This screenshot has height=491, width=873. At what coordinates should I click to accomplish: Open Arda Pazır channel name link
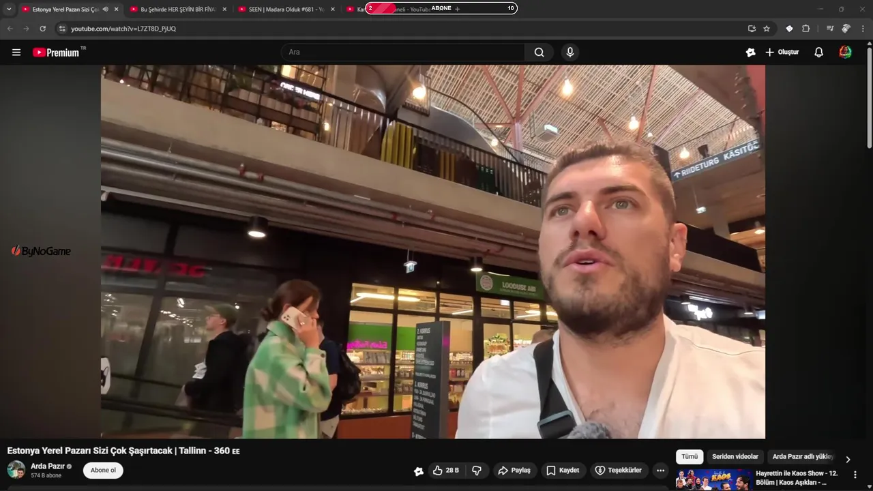(48, 466)
